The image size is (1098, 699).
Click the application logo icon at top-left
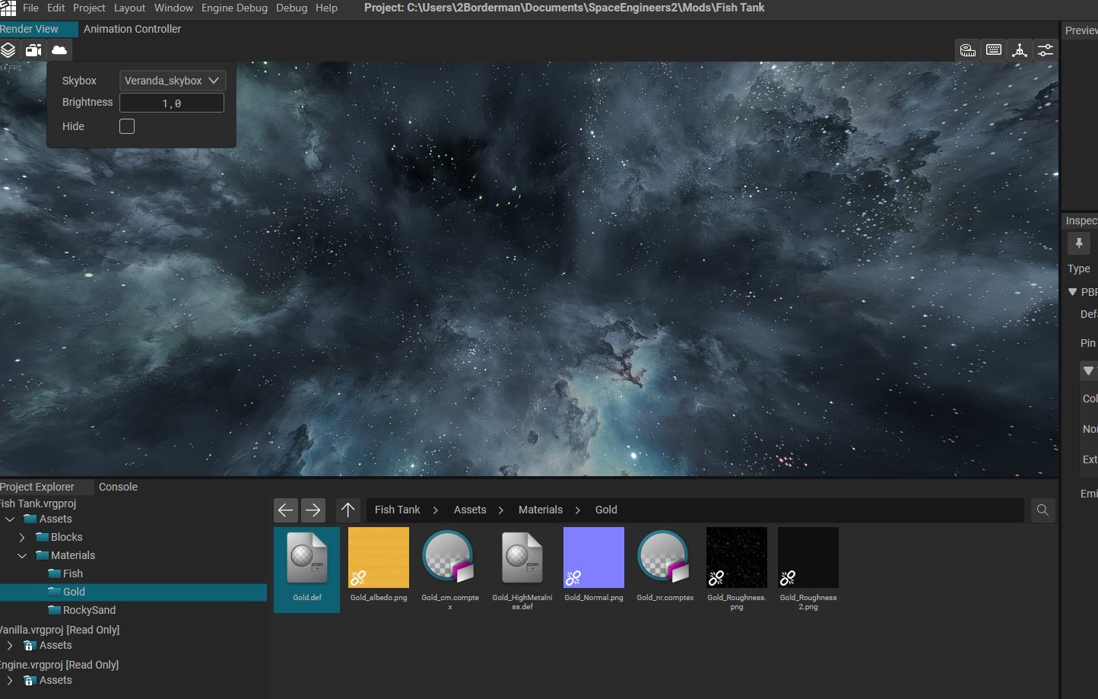[x=8, y=8]
